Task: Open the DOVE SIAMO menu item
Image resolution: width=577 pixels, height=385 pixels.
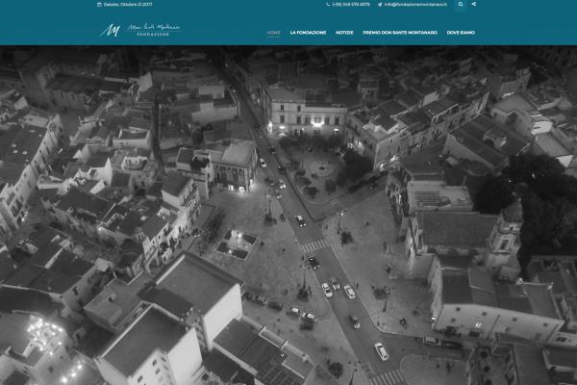Action: click(461, 33)
